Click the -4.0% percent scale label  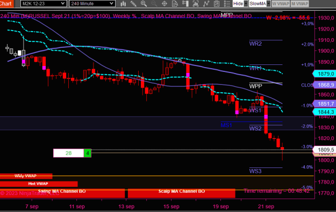307,167
